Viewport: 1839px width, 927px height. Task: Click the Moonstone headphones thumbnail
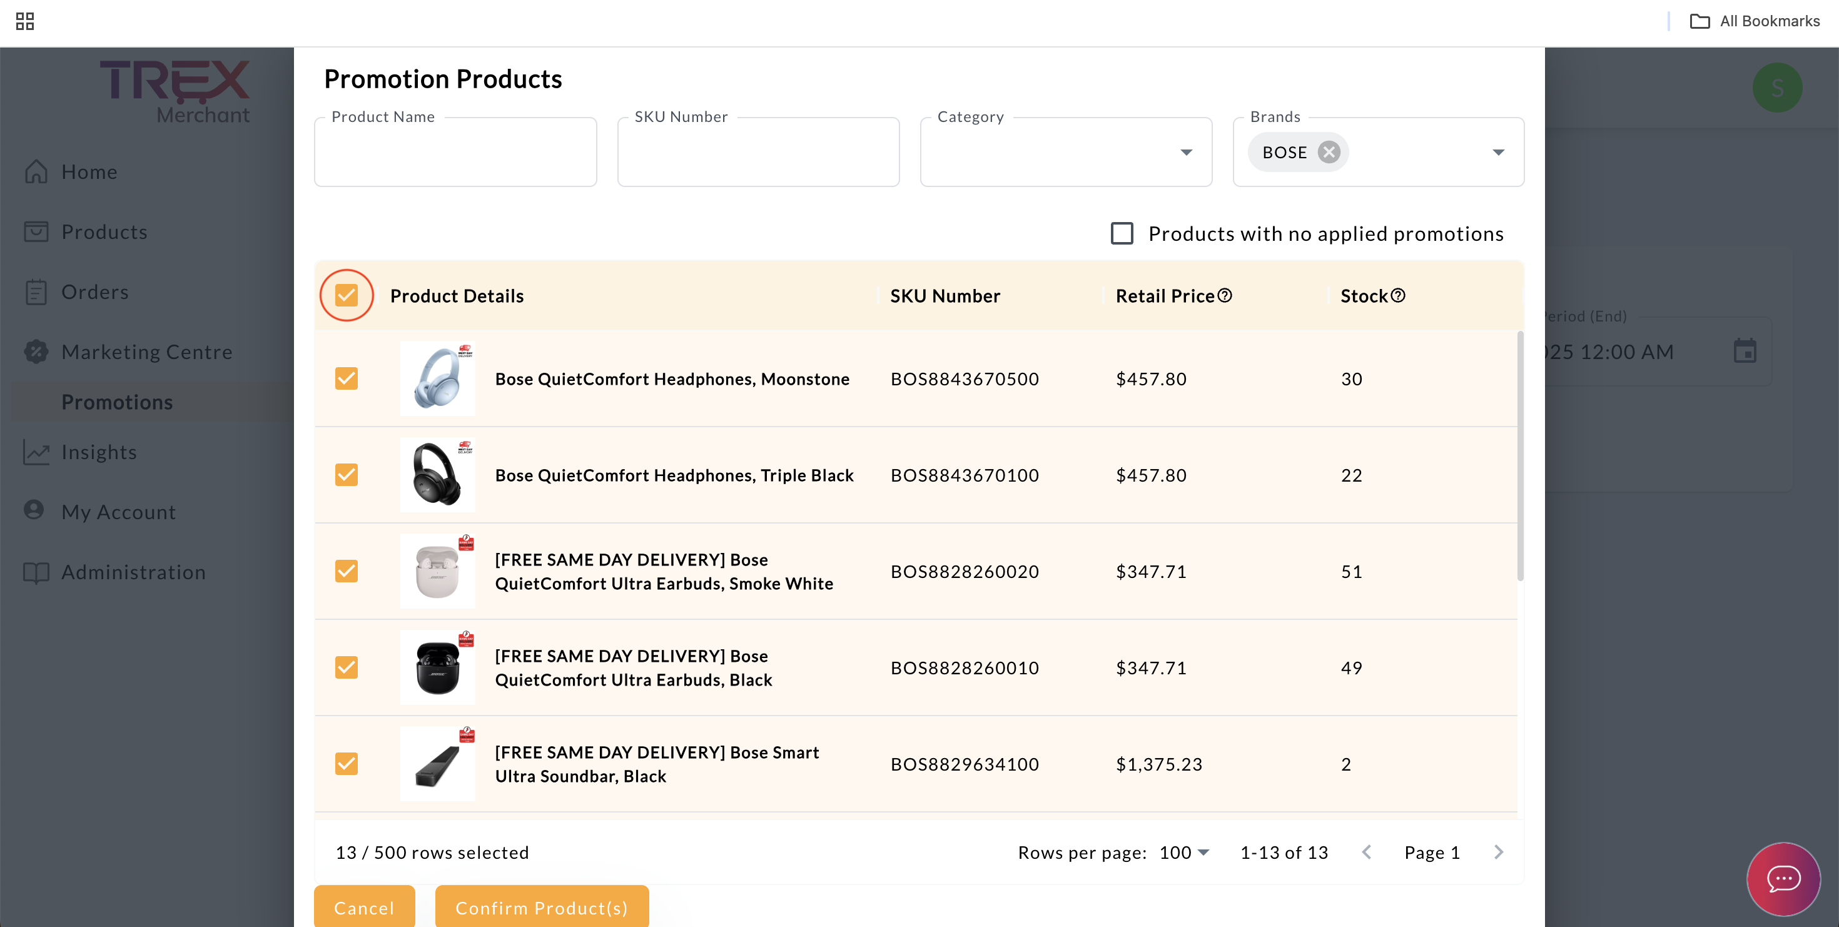click(437, 378)
